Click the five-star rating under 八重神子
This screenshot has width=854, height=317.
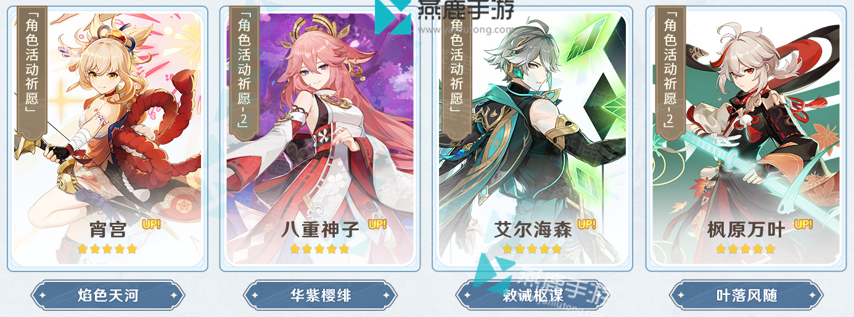click(x=319, y=249)
